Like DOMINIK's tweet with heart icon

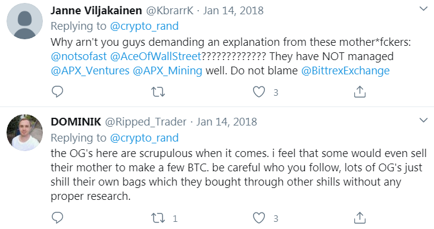click(x=259, y=218)
